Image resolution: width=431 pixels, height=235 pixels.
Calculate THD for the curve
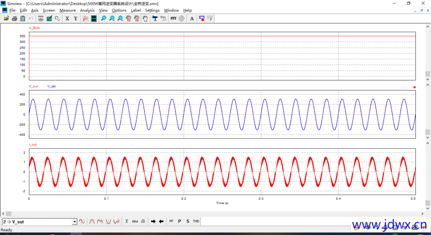coord(196,221)
